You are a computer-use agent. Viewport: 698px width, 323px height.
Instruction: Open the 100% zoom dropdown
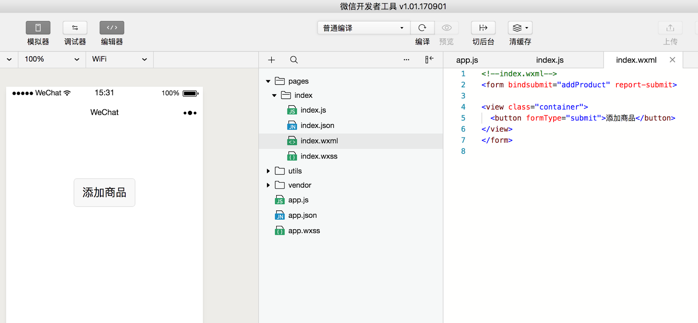tap(52, 59)
